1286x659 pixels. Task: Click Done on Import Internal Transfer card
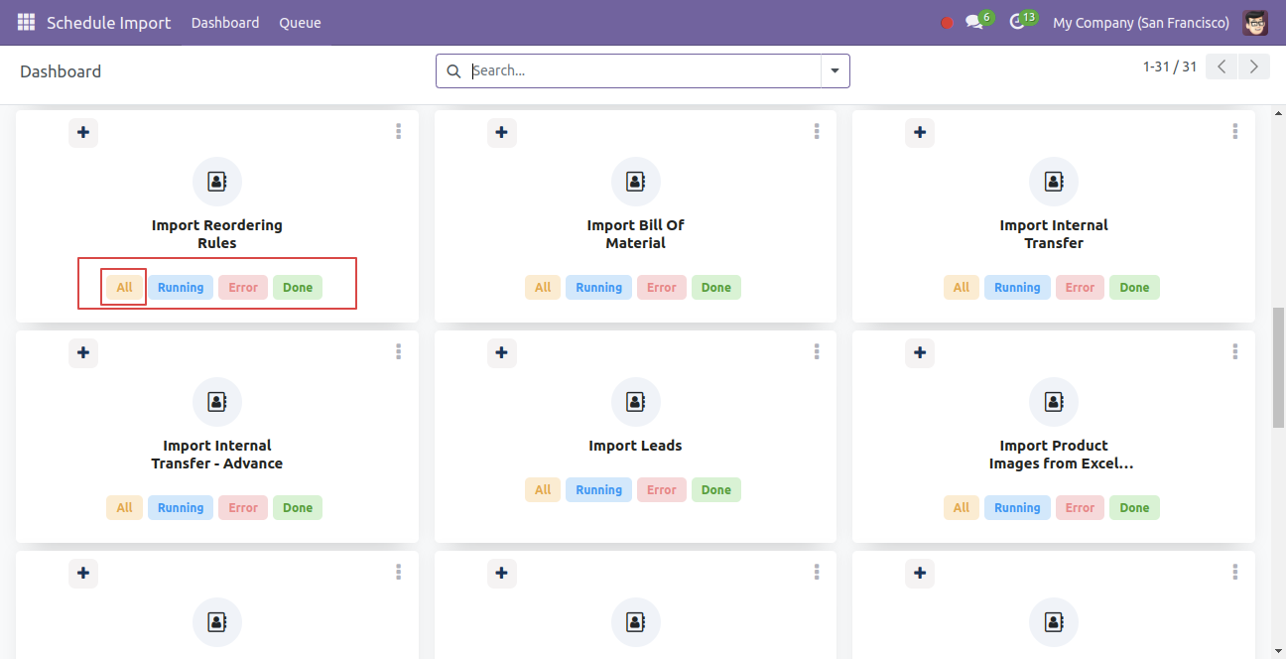click(x=1135, y=288)
